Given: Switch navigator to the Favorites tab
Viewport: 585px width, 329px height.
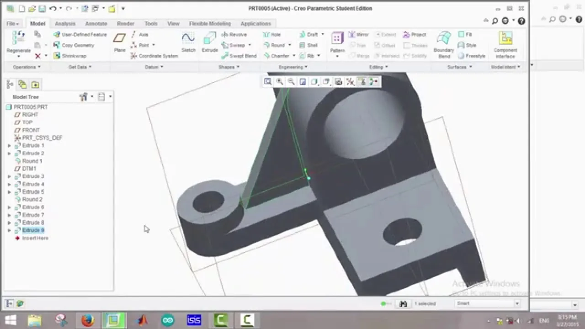Looking at the screenshot, I should tap(35, 85).
